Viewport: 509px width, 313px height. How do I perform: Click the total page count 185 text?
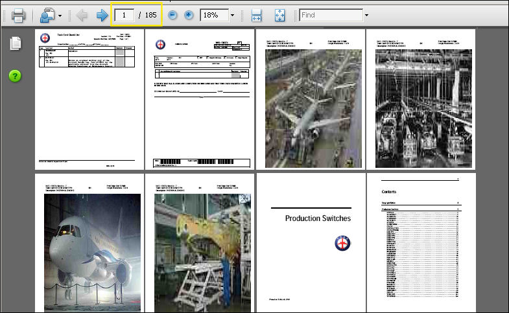point(150,16)
